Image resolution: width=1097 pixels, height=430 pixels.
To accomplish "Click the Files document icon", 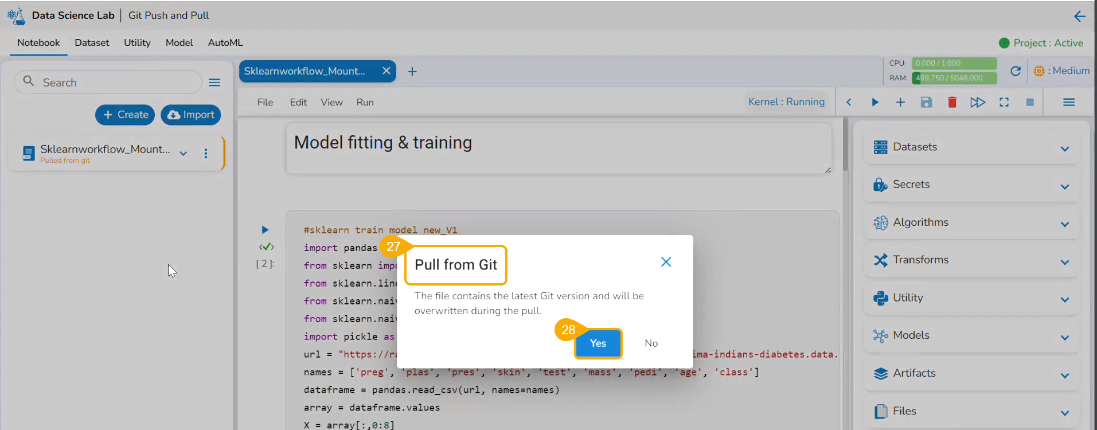I will point(880,412).
